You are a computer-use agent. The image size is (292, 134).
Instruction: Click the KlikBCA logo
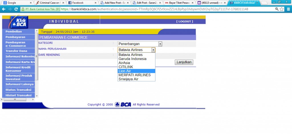pos(20,22)
